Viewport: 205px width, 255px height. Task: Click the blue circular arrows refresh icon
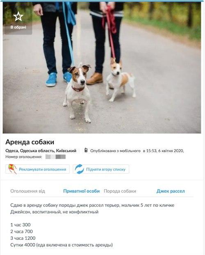coord(80,169)
